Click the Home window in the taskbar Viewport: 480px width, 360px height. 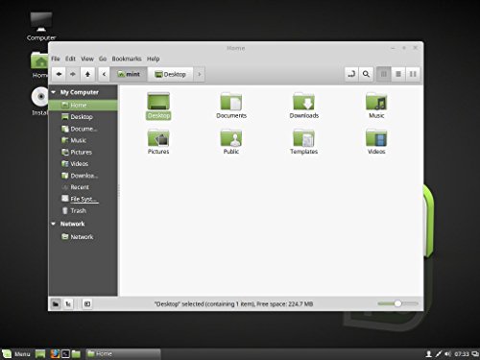(123, 353)
